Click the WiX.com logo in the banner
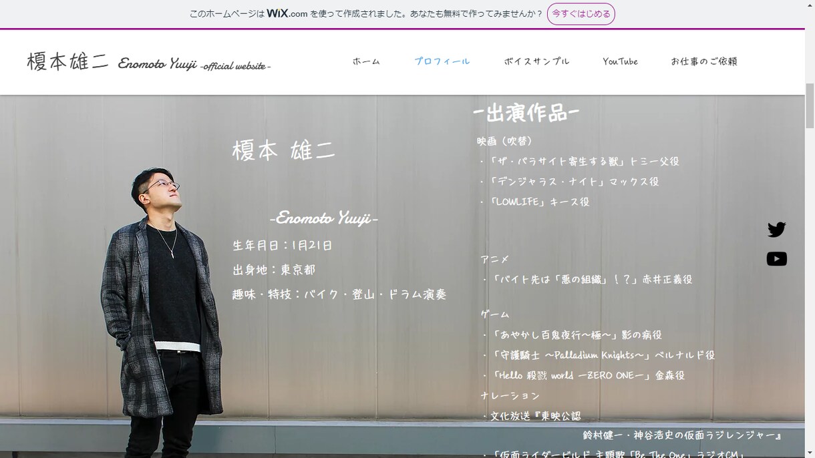This screenshot has width=815, height=458. [x=287, y=13]
